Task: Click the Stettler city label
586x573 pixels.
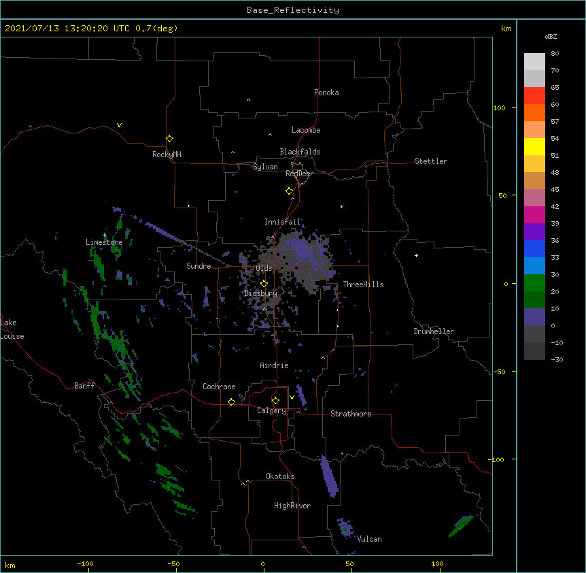Action: coord(431,161)
